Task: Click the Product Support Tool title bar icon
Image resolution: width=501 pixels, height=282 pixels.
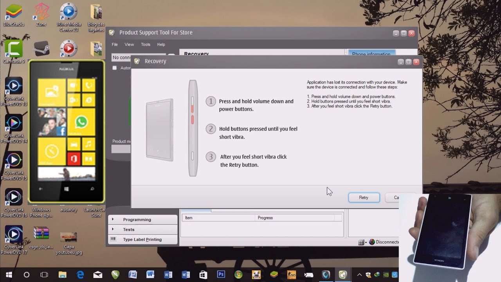Action: [x=112, y=33]
